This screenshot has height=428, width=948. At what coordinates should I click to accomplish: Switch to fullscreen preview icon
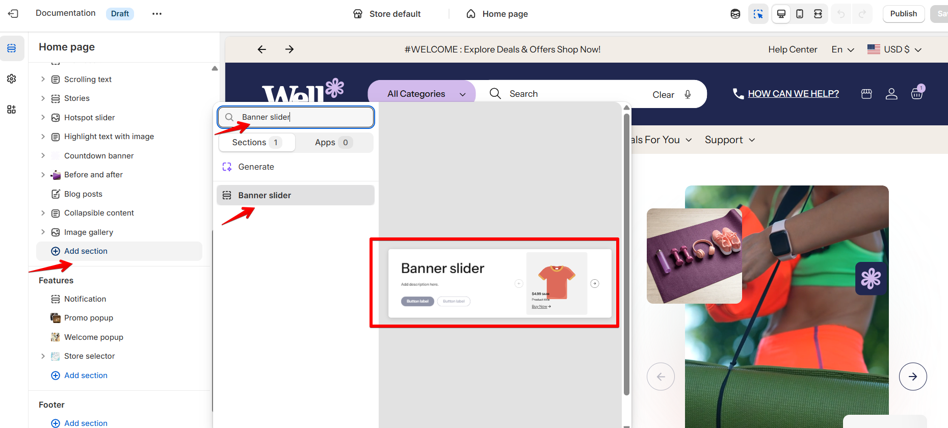tap(818, 14)
